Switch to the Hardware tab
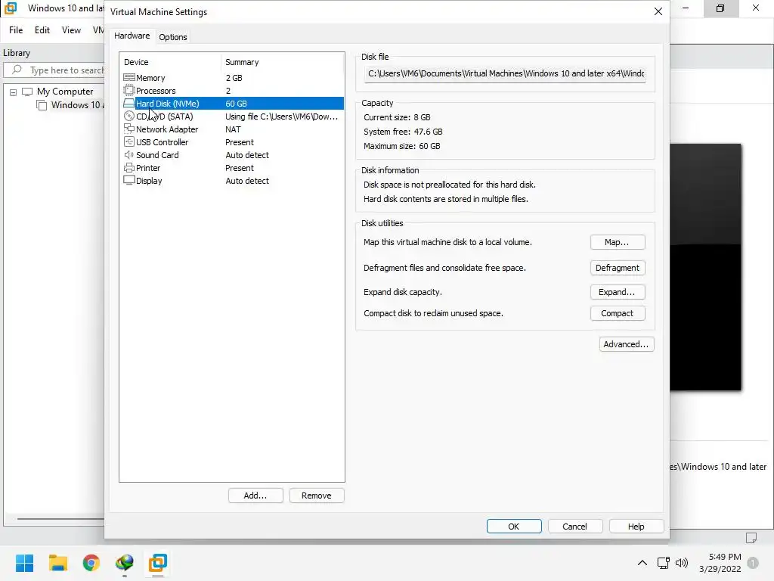This screenshot has height=581, width=774. click(132, 36)
